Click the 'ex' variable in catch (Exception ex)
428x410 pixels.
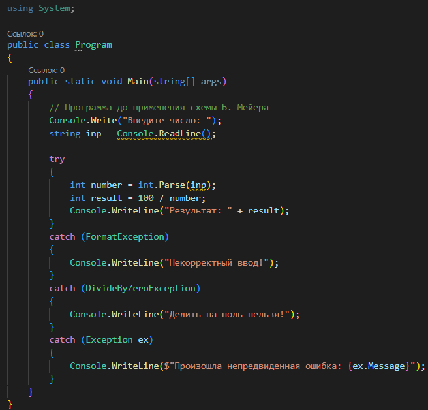click(x=143, y=340)
